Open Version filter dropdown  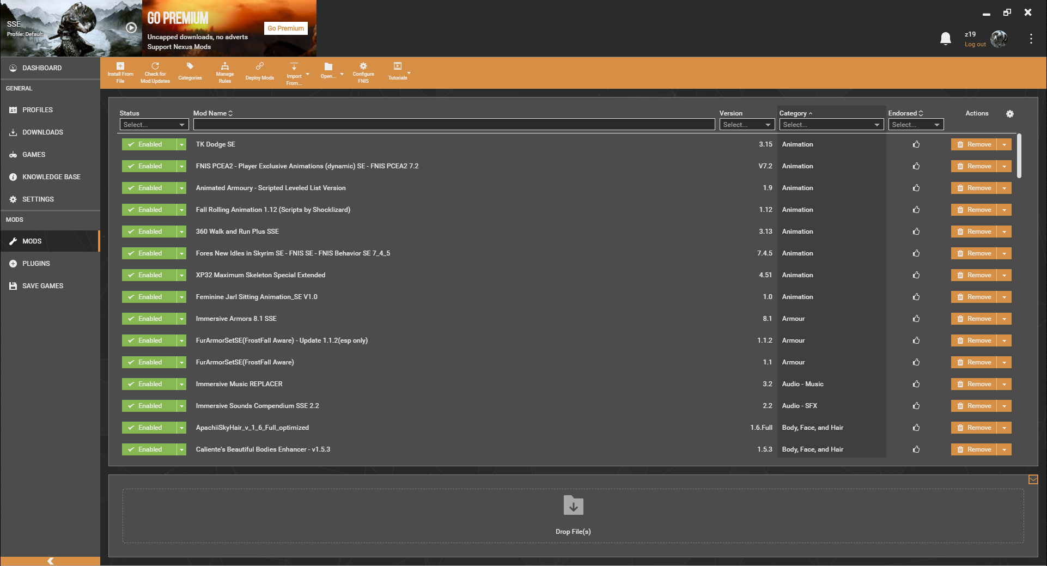(x=747, y=125)
